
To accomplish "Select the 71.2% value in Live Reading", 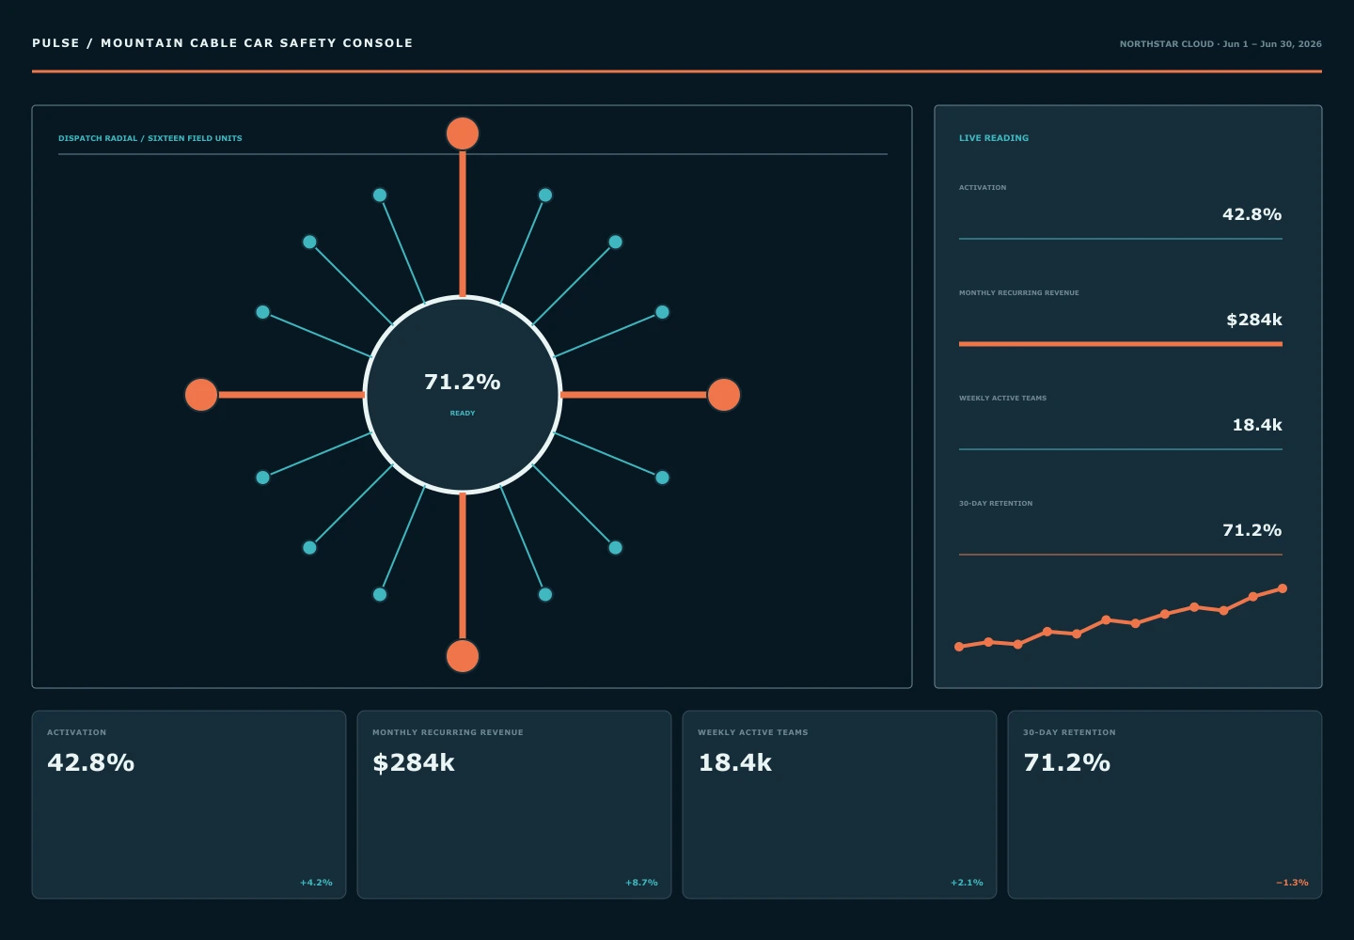I will tap(1252, 530).
